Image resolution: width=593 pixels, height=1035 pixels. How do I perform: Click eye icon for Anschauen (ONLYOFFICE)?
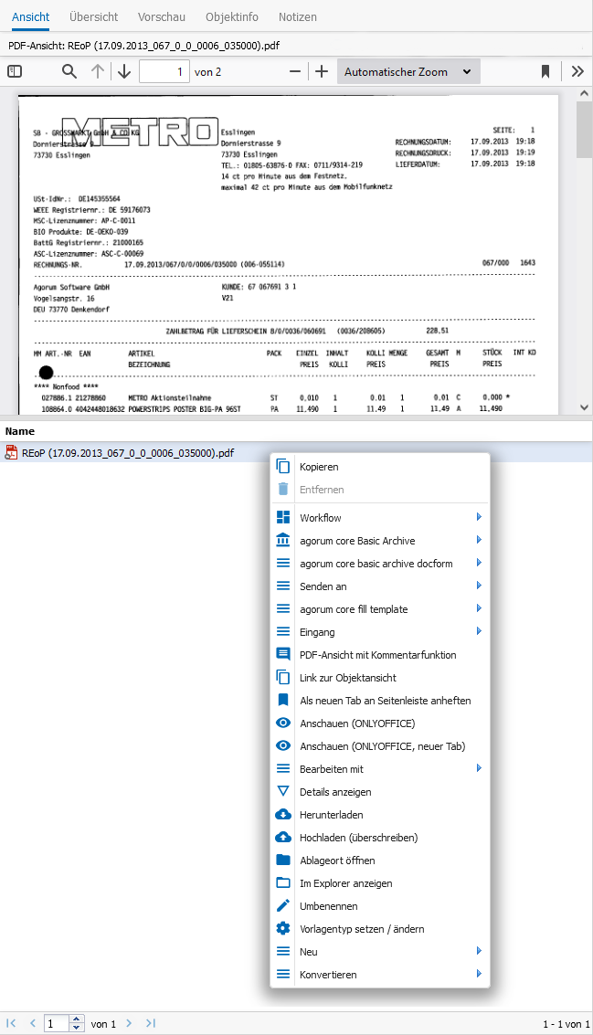(x=283, y=723)
